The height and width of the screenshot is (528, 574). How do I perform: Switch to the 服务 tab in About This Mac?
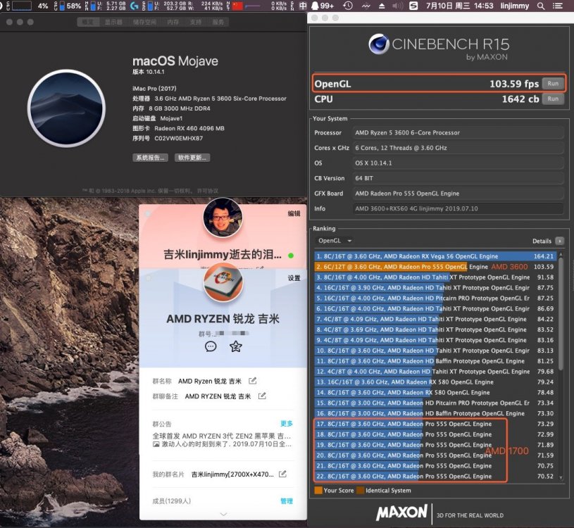coord(218,23)
